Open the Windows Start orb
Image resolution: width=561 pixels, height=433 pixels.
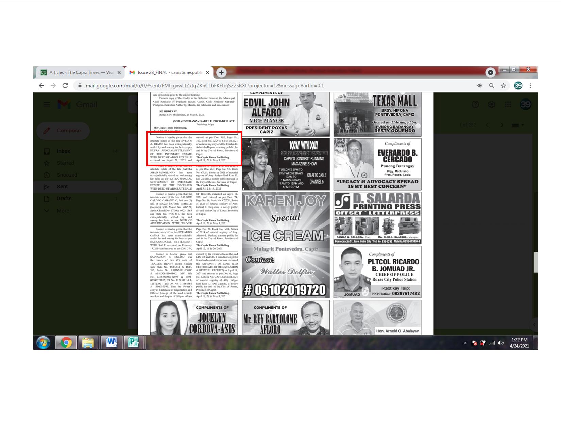[x=43, y=343]
